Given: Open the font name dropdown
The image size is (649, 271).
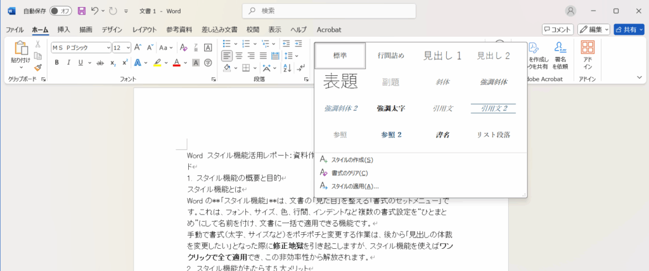Looking at the screenshot, I should pyautogui.click(x=108, y=47).
